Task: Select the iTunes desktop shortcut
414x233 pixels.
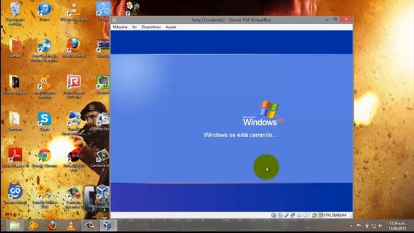Action: pyautogui.click(x=45, y=12)
